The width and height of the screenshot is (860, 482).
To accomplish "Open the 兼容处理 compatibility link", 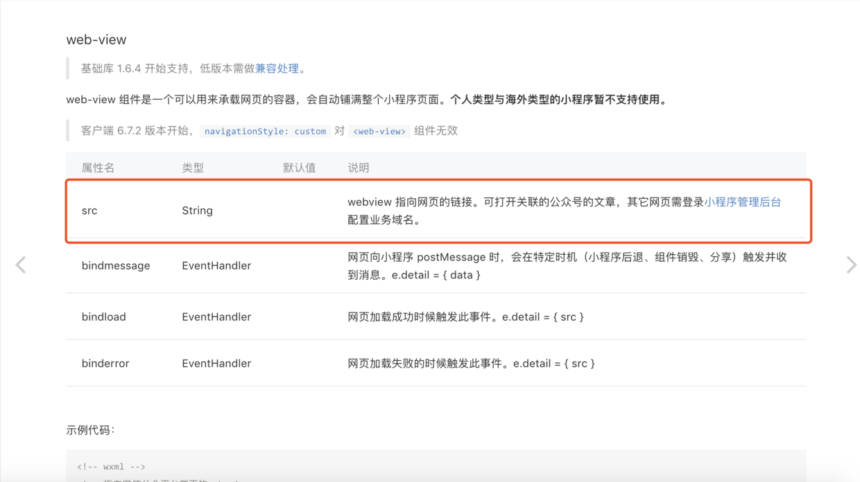I will 277,69.
